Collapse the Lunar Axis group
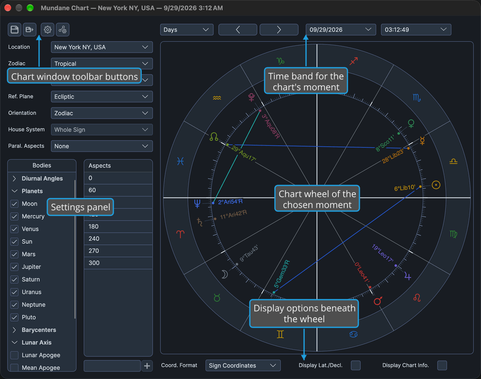Screen dimensions: 481x379 click(14, 343)
